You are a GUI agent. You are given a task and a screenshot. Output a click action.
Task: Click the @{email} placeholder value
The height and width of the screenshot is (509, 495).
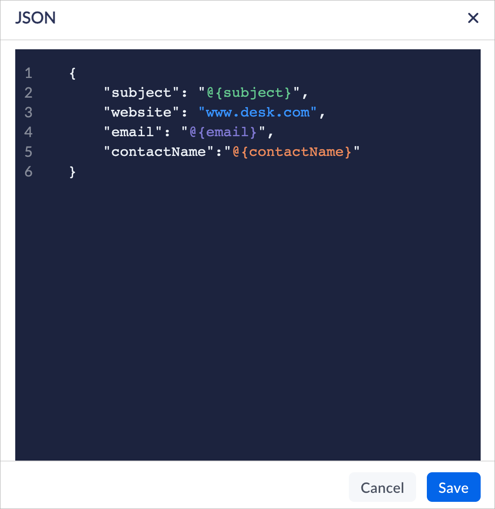(x=223, y=132)
